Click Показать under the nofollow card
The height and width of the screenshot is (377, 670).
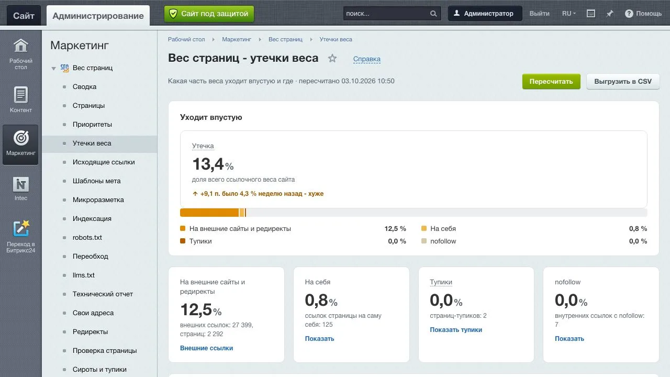[569, 339]
